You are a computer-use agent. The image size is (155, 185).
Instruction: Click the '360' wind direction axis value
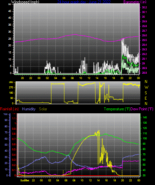point(11,82)
